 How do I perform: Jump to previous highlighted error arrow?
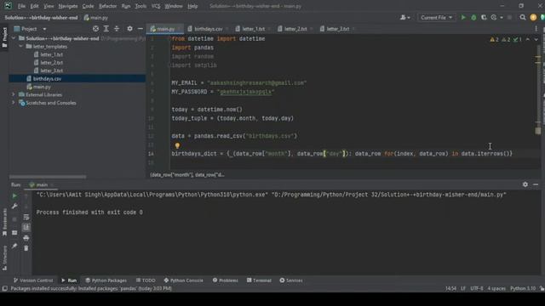(528, 40)
